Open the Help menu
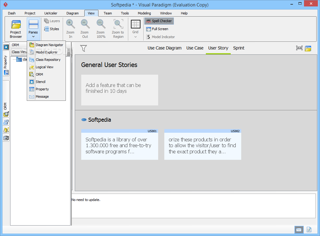 click(184, 13)
